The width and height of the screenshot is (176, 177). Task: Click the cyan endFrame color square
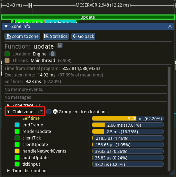pos(17,125)
